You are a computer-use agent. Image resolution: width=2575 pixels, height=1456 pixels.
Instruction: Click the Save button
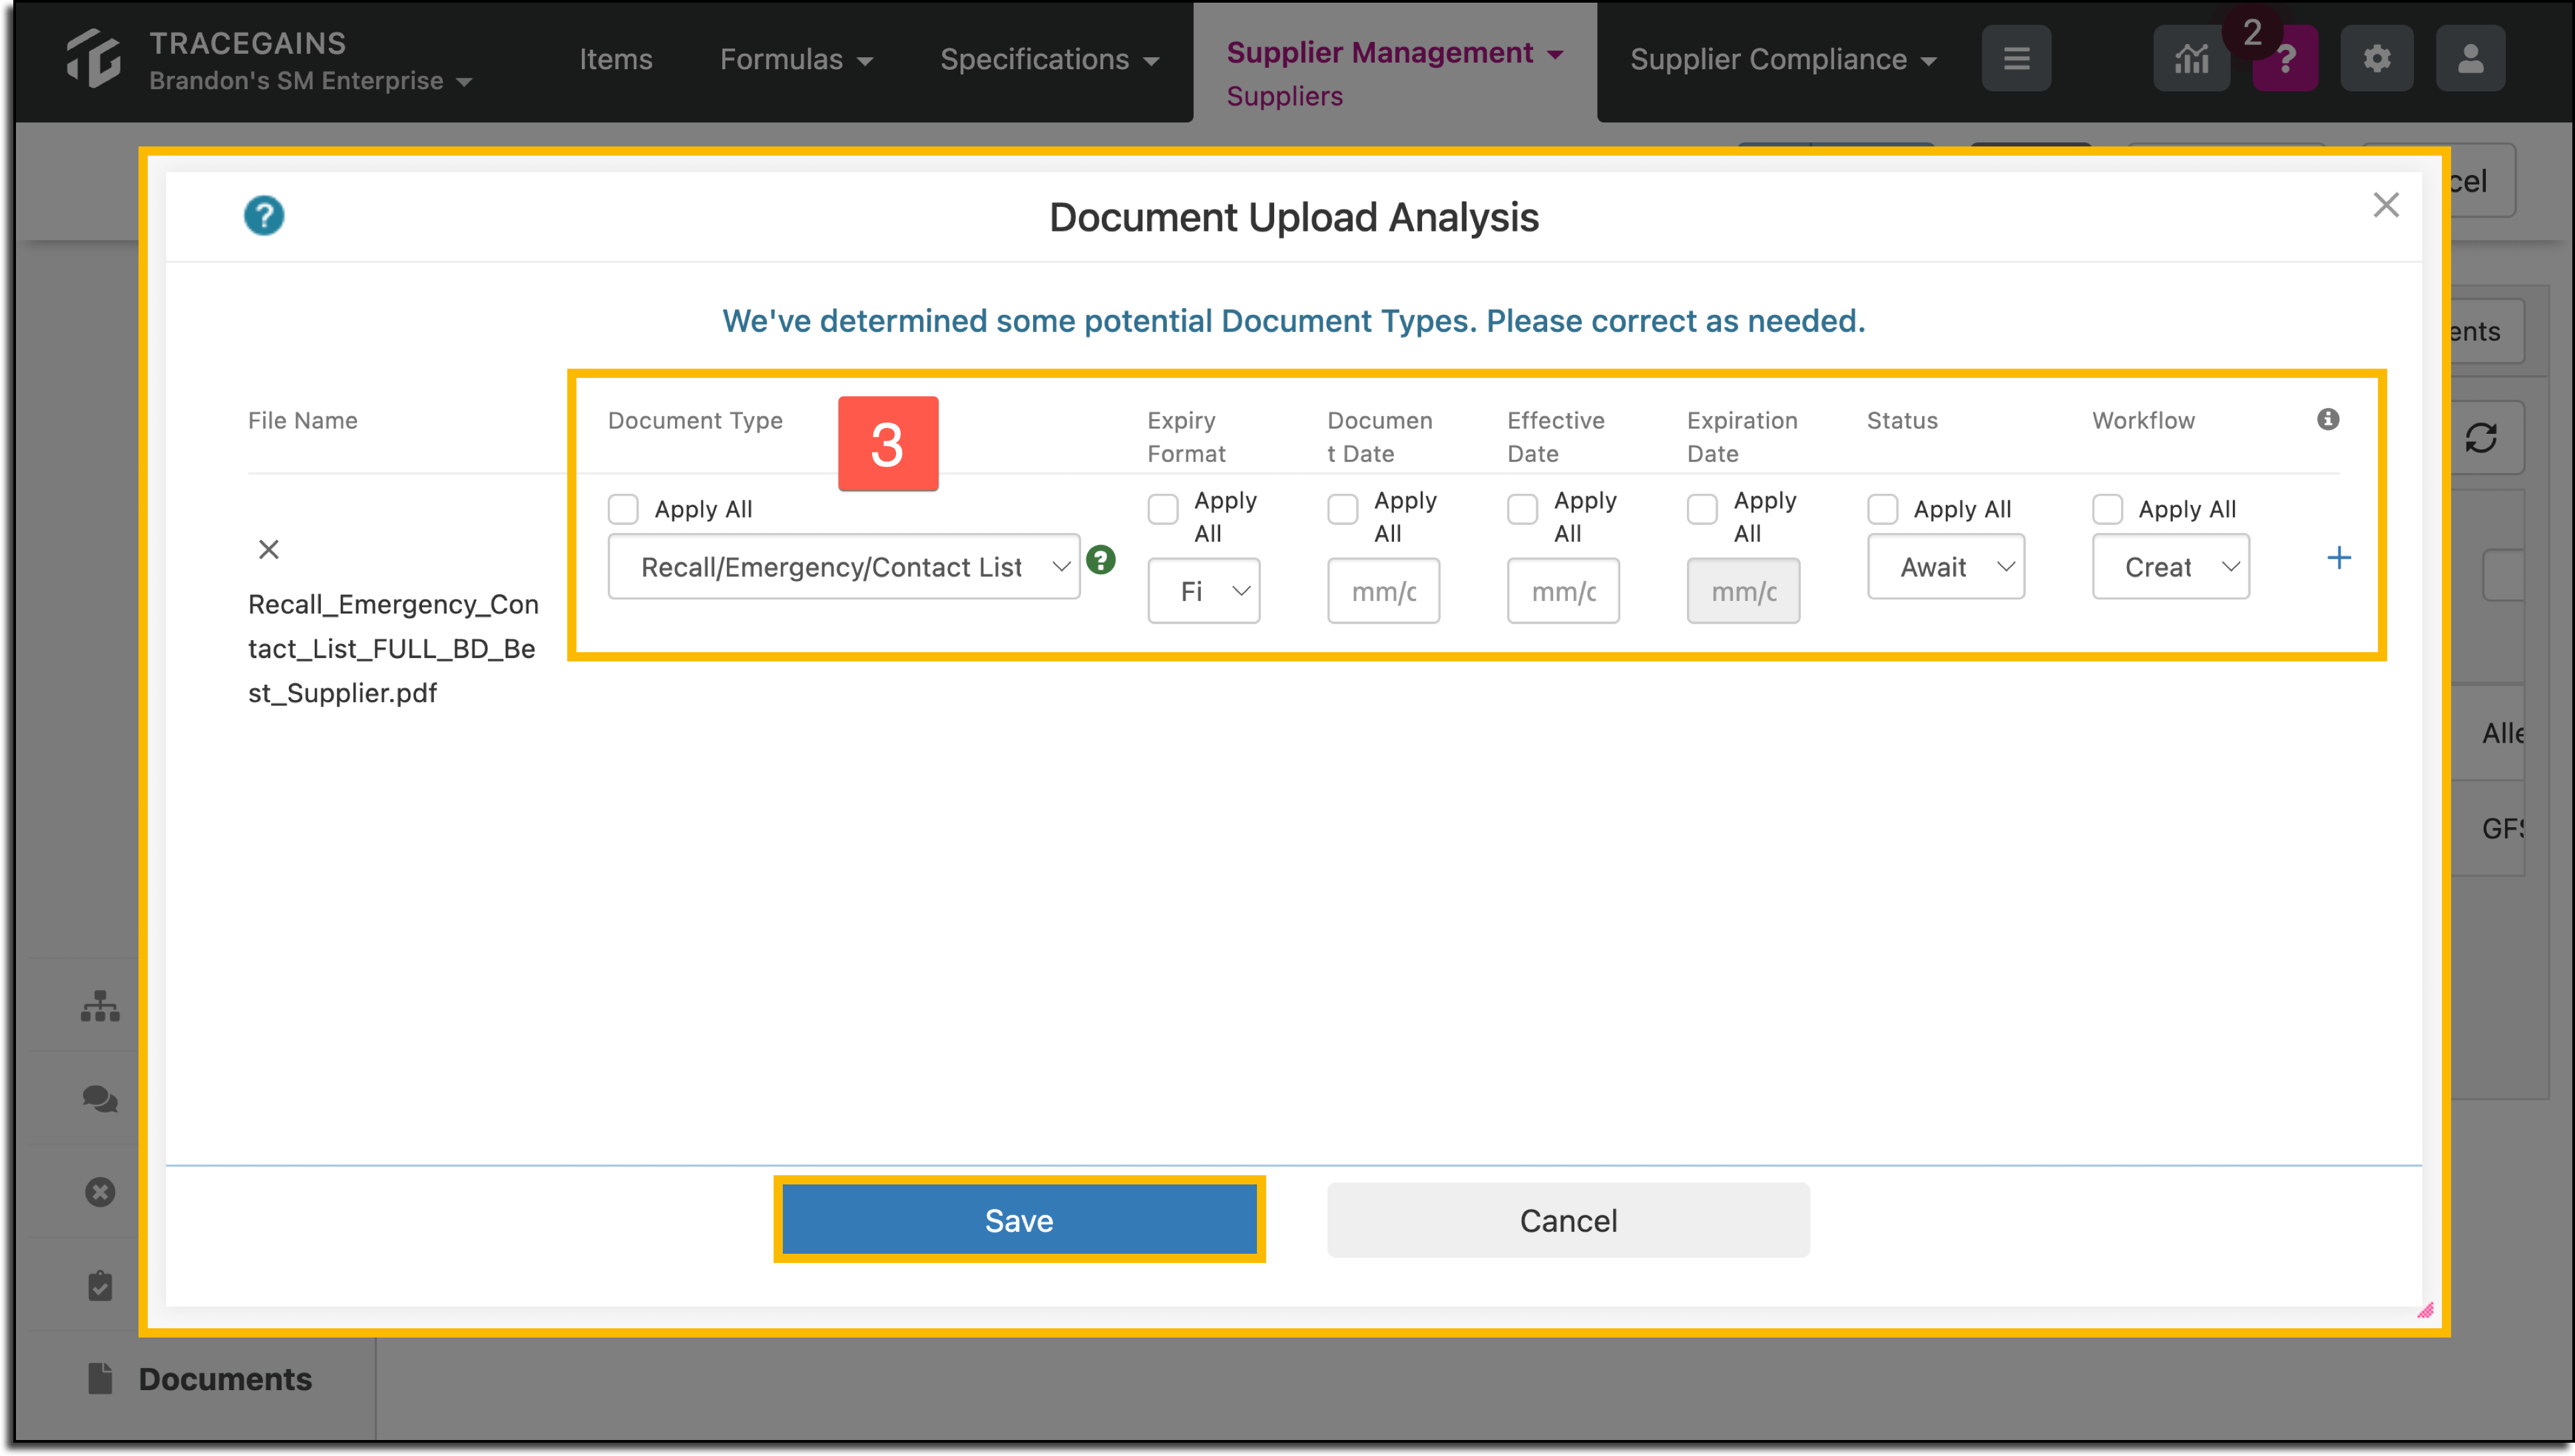(1019, 1220)
